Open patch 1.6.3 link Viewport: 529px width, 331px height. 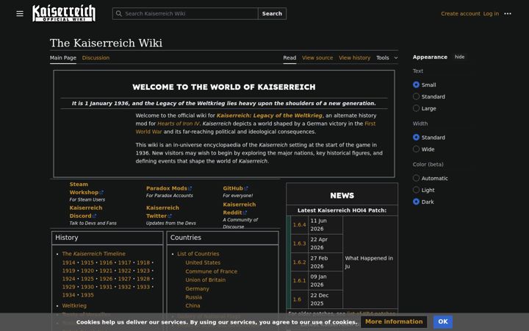(x=299, y=243)
